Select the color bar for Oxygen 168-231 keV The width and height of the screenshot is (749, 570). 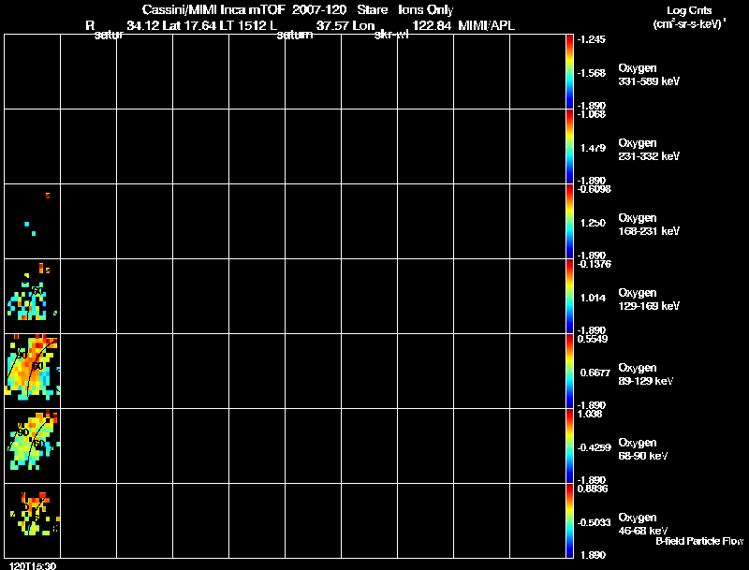569,221
